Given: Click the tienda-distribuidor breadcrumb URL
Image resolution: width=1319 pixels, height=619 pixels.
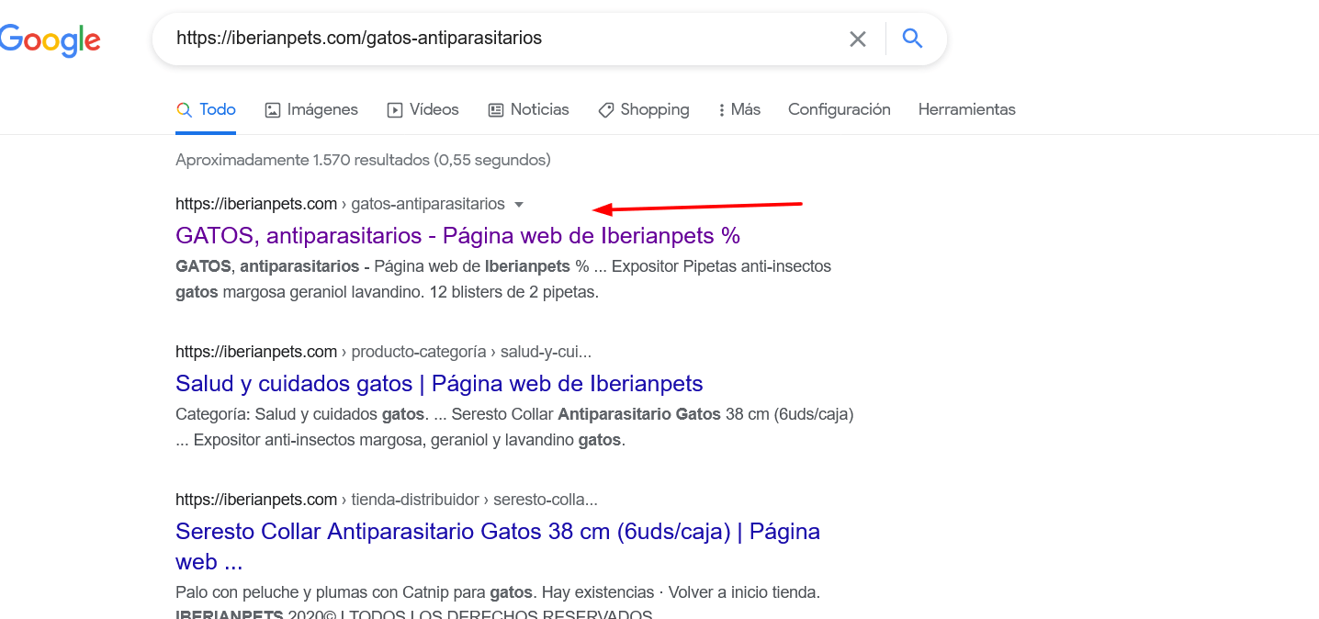Looking at the screenshot, I should tap(387, 500).
